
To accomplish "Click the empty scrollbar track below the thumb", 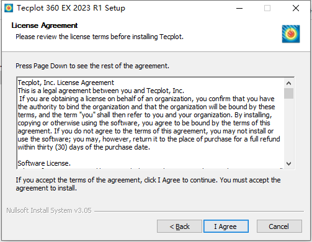I will [288, 128].
